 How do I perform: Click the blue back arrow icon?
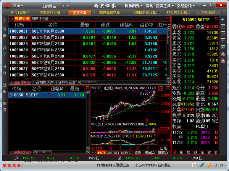(x=223, y=20)
